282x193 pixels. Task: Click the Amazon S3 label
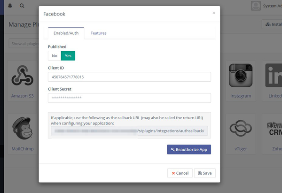(x=23, y=96)
